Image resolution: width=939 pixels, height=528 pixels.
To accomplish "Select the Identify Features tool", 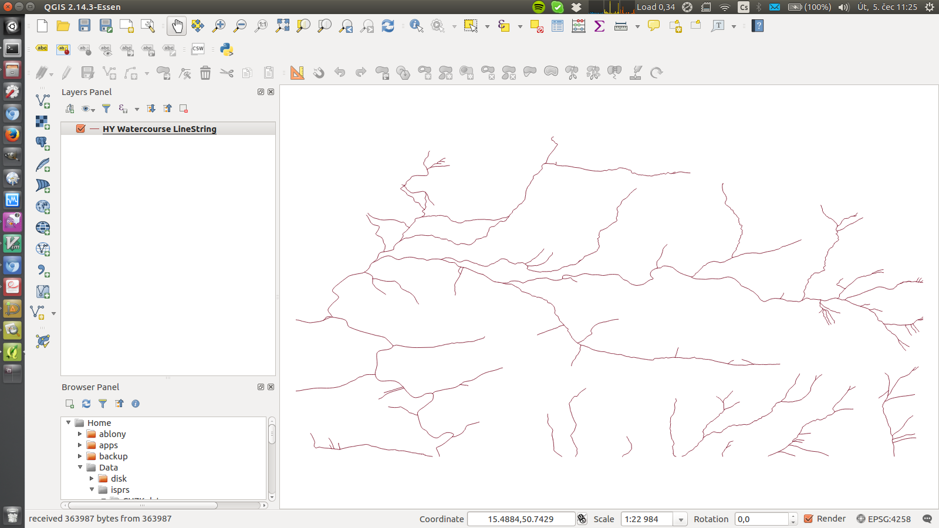I will coord(417,26).
